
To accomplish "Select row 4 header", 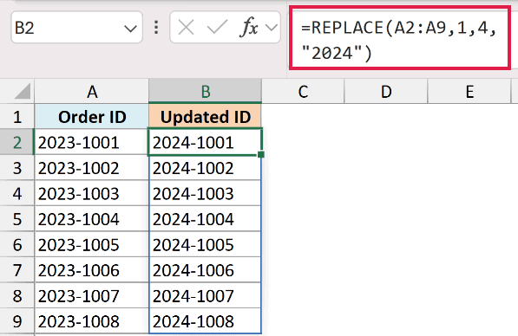I will point(17,193).
